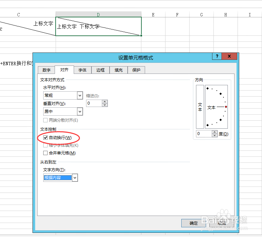Viewport: 262px width, 237px height.
Task: Select column D header
Action: pyautogui.click(x=99, y=14)
